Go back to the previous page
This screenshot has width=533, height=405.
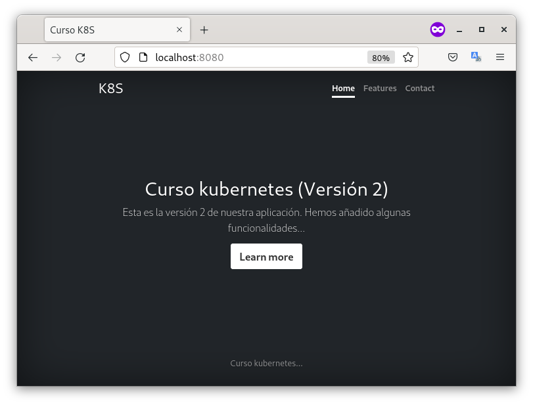[33, 58]
